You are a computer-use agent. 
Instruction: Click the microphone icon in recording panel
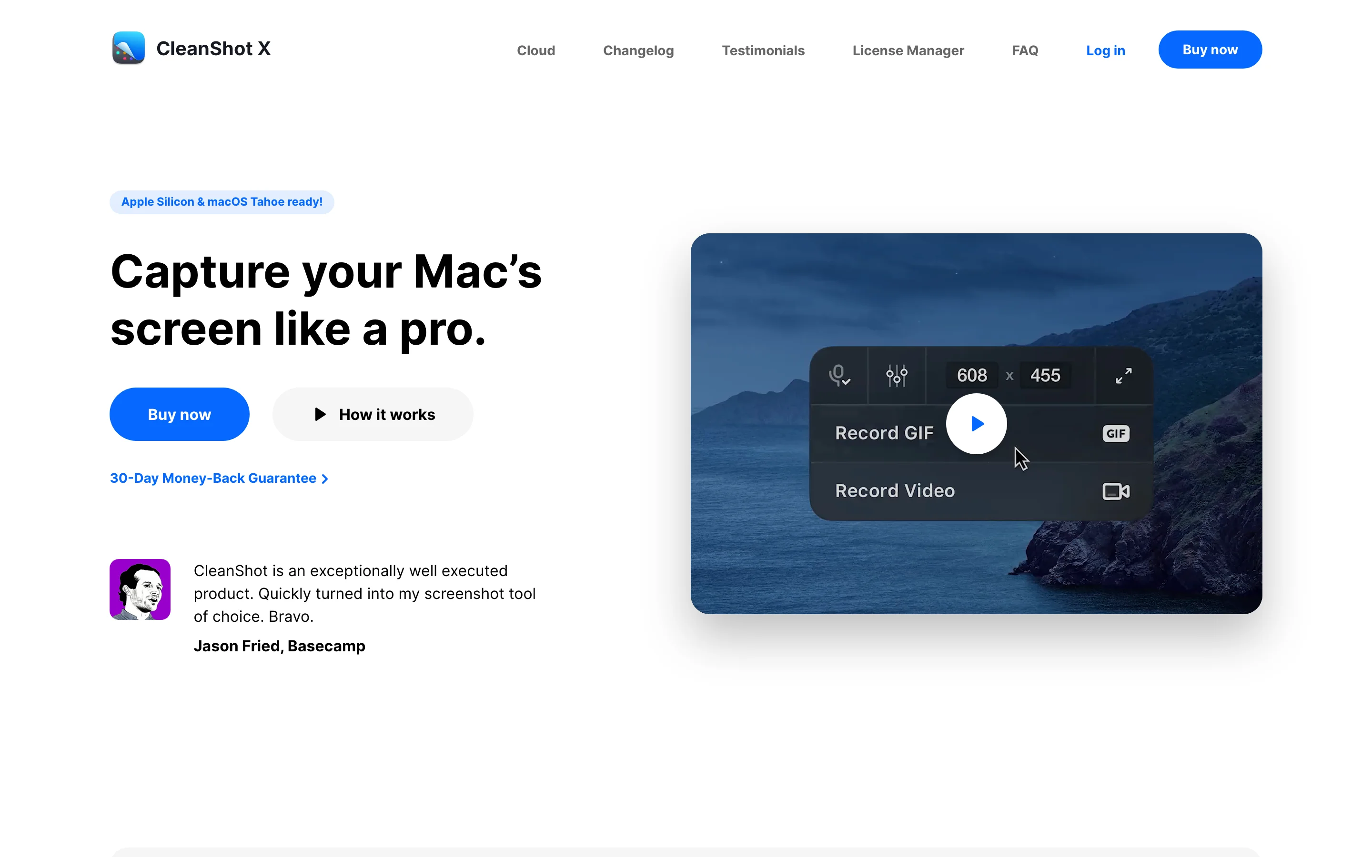pyautogui.click(x=838, y=375)
